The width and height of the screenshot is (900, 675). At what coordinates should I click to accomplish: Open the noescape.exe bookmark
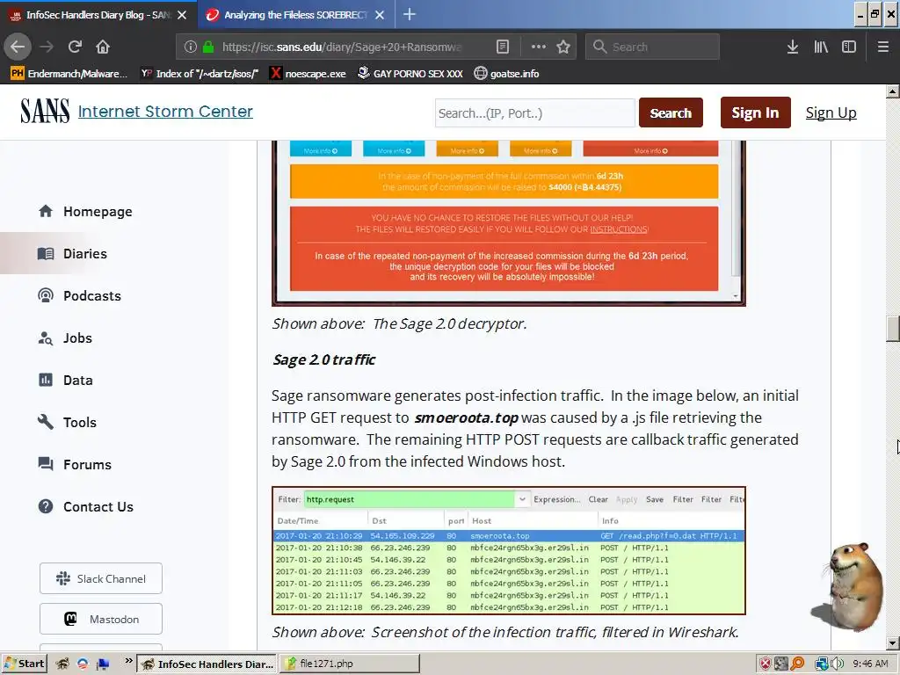coord(308,74)
